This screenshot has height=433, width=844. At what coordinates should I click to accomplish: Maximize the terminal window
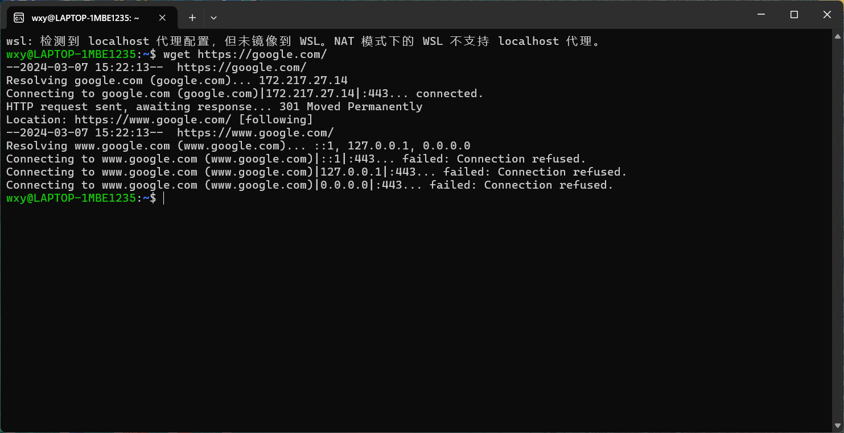794,15
